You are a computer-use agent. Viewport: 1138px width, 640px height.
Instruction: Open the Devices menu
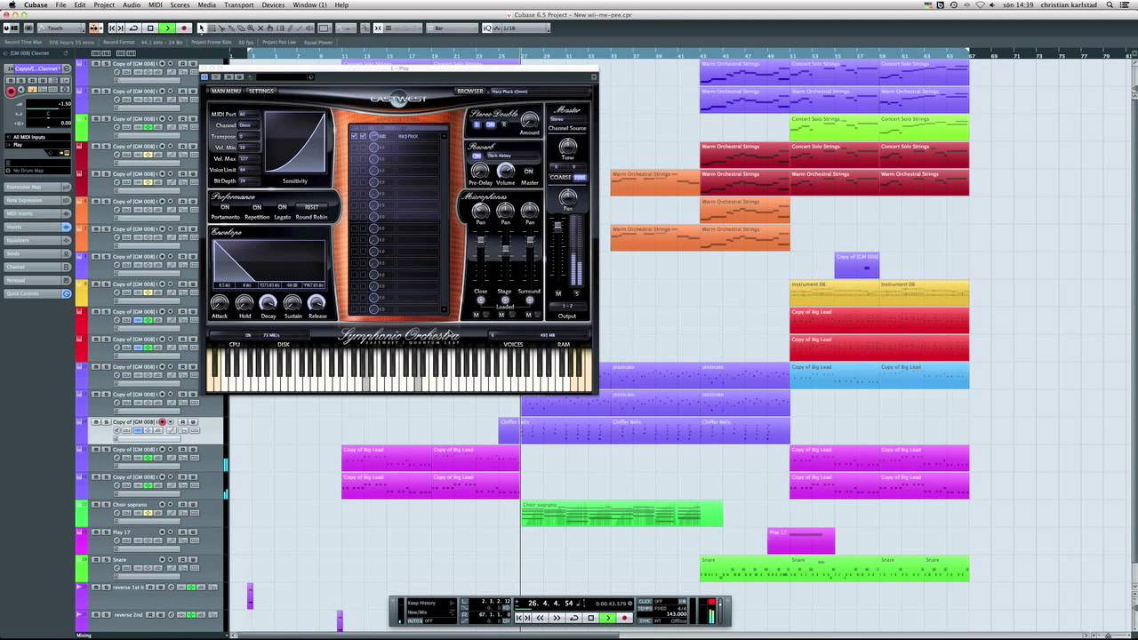273,4
